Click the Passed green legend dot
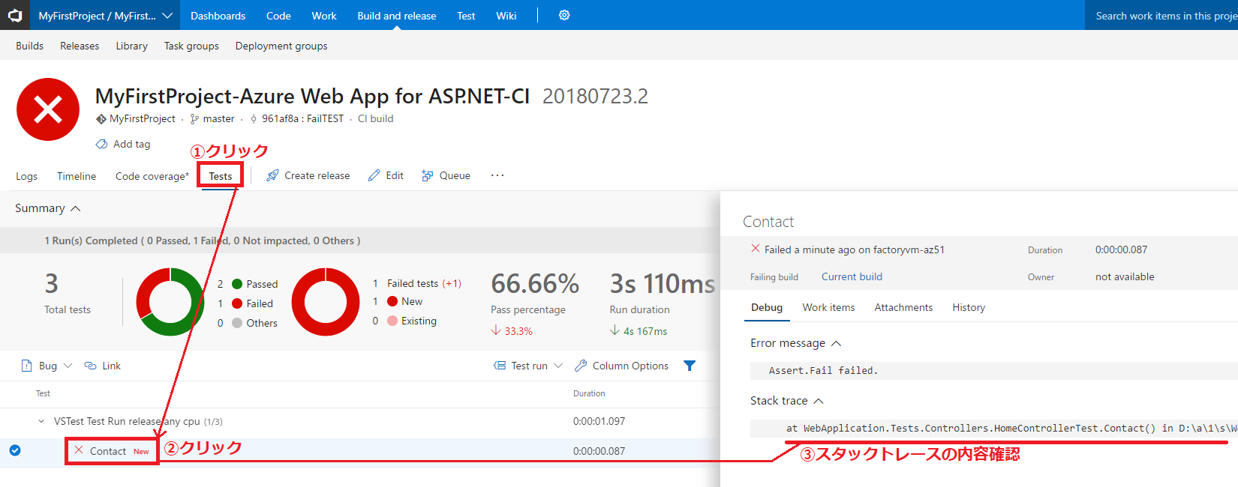 [237, 284]
